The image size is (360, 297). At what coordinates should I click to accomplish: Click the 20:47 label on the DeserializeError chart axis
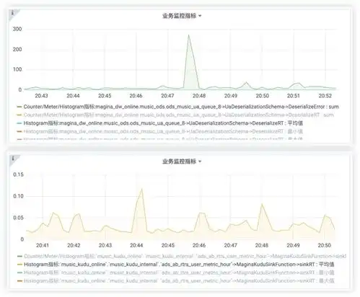[167, 96]
